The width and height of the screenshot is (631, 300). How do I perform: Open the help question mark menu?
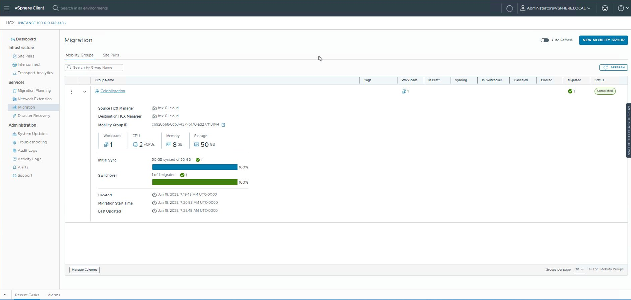pyautogui.click(x=623, y=8)
